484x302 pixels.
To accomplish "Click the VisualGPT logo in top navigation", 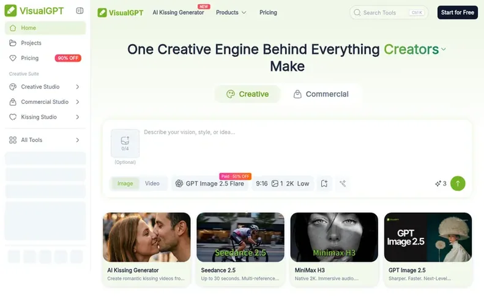I will tap(121, 13).
